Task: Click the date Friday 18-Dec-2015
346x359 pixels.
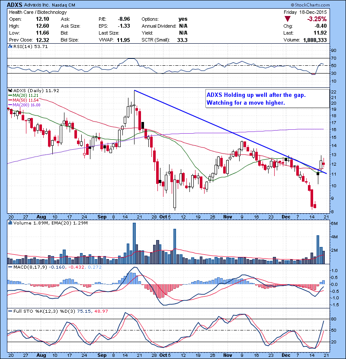Action: tap(305, 12)
